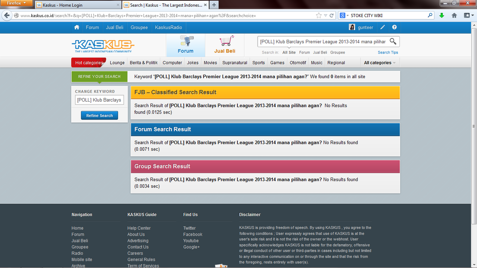
Task: Click the Refine Search button
Action: pyautogui.click(x=99, y=115)
